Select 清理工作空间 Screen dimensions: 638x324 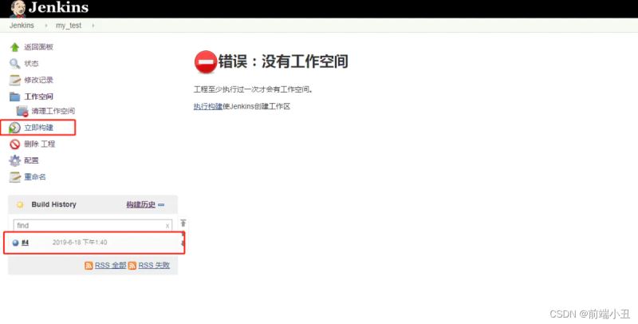pos(53,111)
